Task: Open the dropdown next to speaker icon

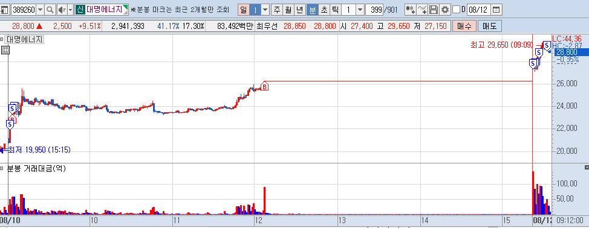Action: pyautogui.click(x=70, y=10)
